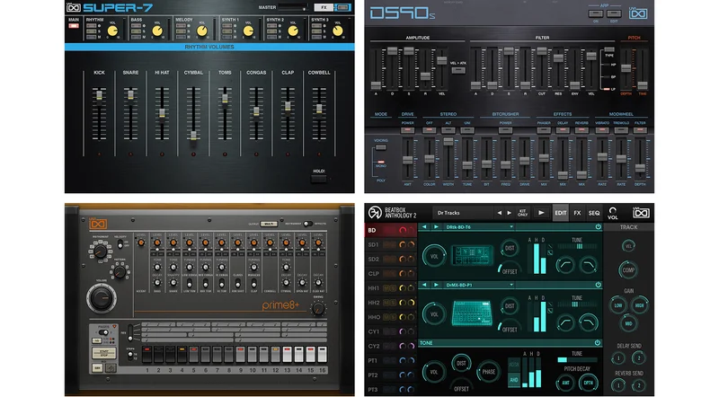Screen dimensions: 719x397
Task: Click step button 13 on Prime8+ sequencer
Action: pyautogui.click(x=287, y=355)
